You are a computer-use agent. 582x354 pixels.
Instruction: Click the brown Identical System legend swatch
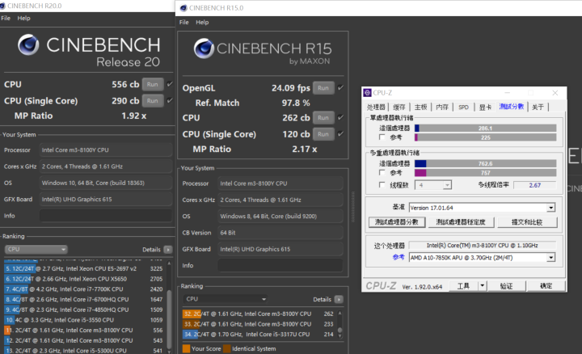[227, 349]
